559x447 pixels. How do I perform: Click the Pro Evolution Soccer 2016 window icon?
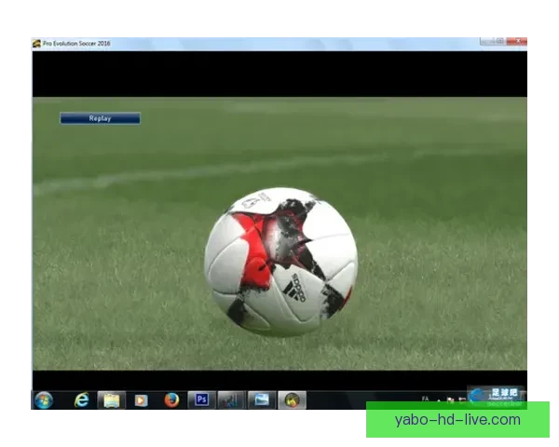coord(36,44)
